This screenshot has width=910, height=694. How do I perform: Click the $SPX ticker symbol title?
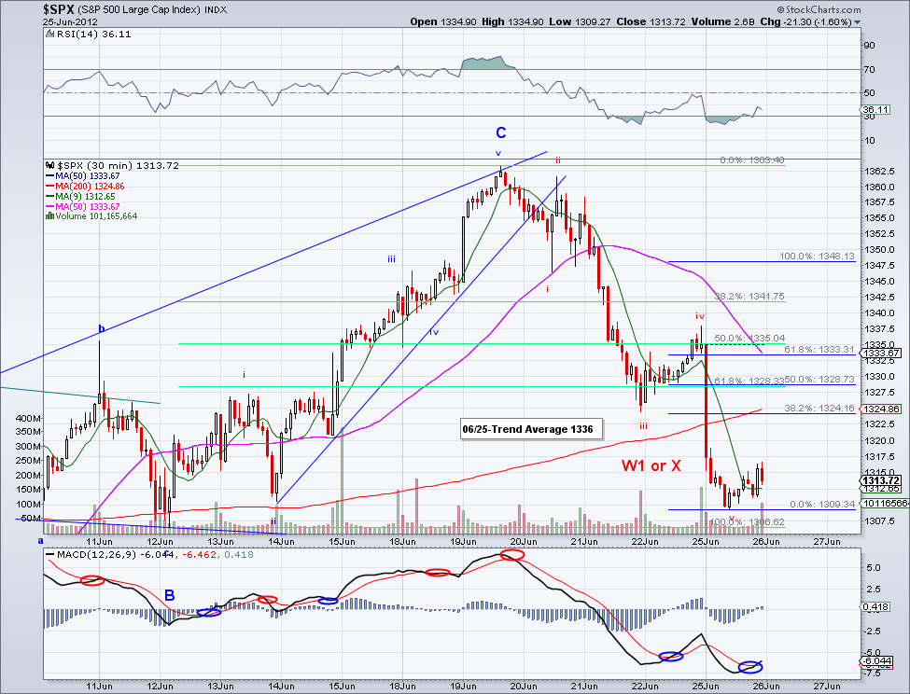coord(59,9)
